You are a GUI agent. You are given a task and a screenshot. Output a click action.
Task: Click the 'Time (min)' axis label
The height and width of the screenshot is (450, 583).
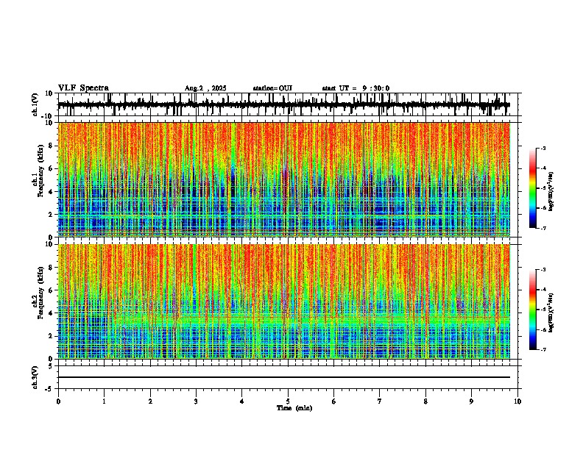coord(294,408)
